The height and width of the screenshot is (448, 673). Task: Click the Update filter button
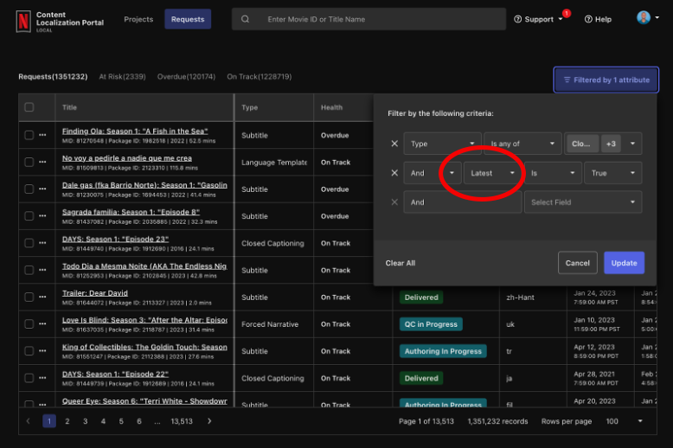coord(624,263)
